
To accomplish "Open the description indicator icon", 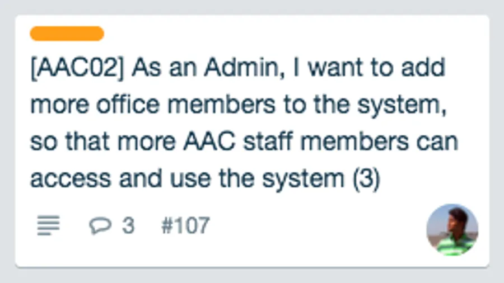I will coord(48,226).
